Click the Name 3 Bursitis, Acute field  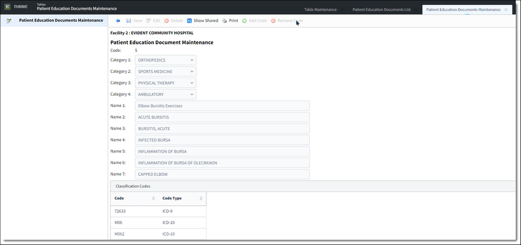tap(222, 128)
